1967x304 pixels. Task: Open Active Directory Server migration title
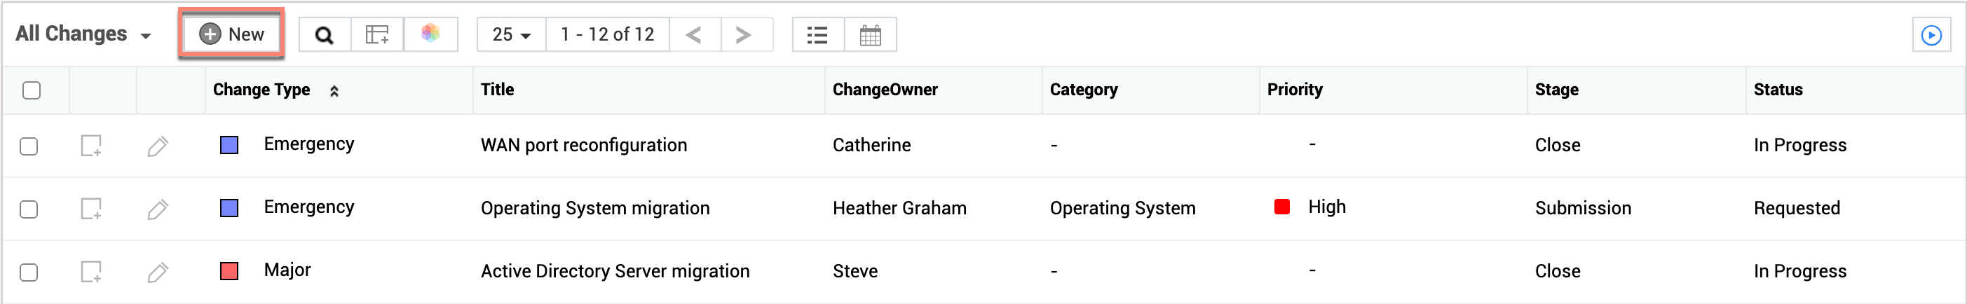coord(615,271)
